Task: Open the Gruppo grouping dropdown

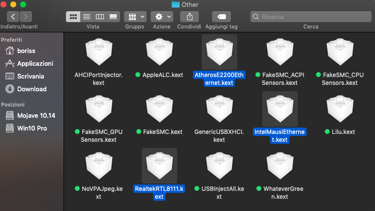Action: [x=135, y=17]
